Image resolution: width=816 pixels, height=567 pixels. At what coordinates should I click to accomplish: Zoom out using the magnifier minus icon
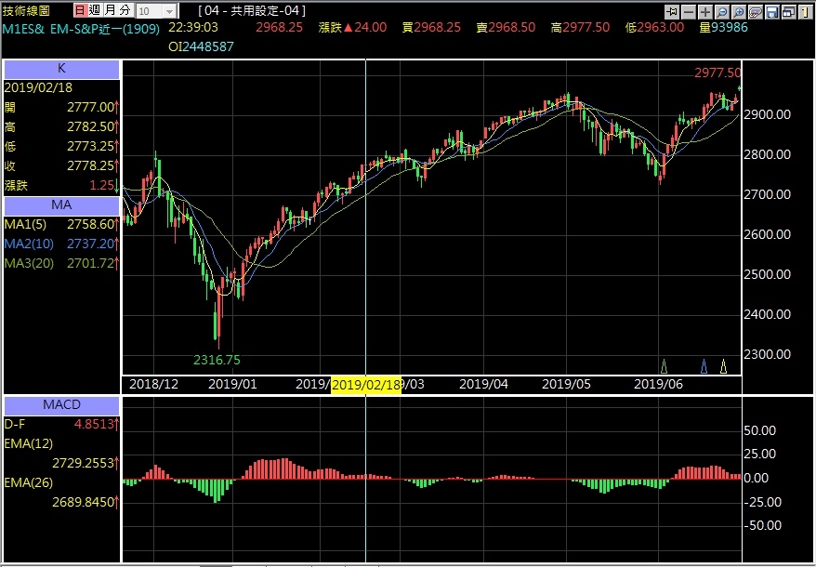722,11
